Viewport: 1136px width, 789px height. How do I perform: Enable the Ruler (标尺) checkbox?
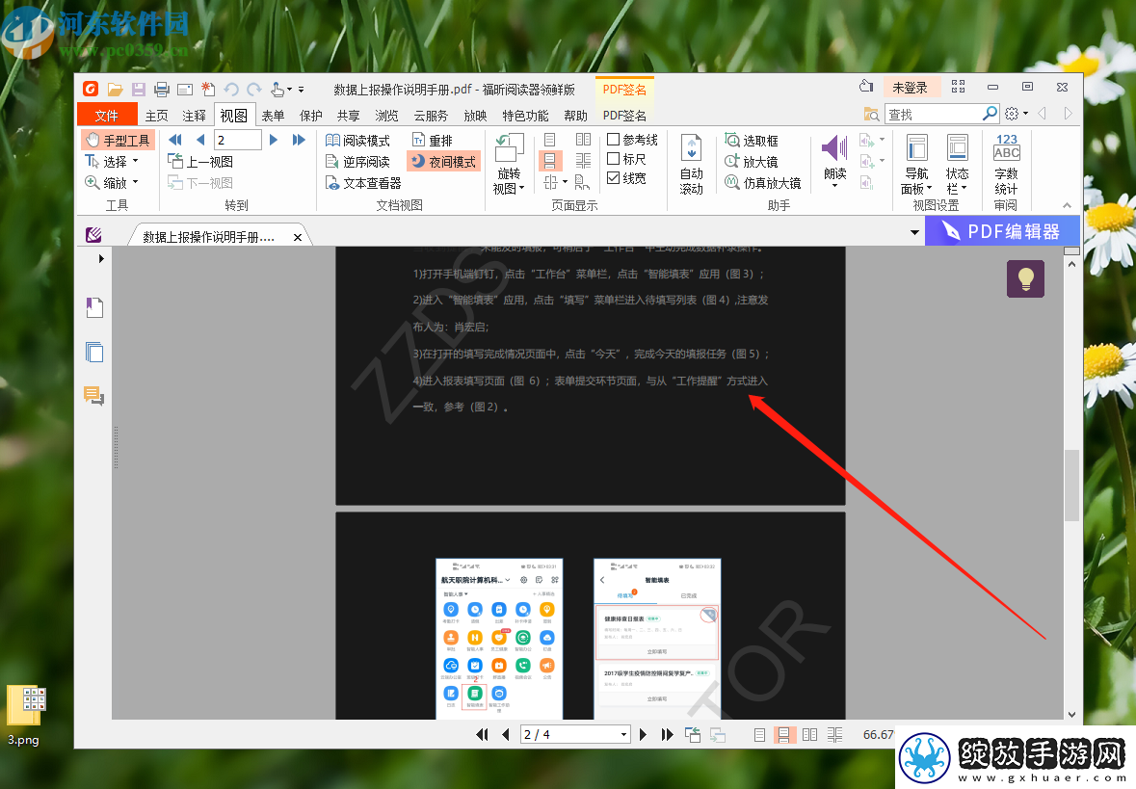[x=614, y=159]
